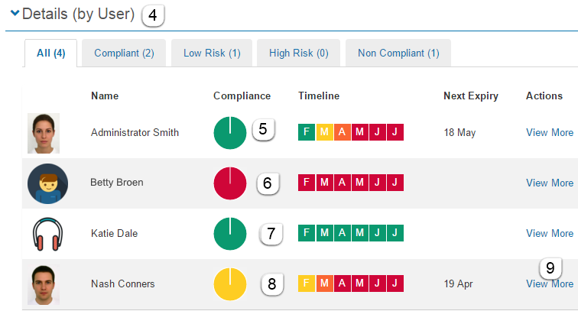Open the High Risk (0) tab

coord(298,53)
